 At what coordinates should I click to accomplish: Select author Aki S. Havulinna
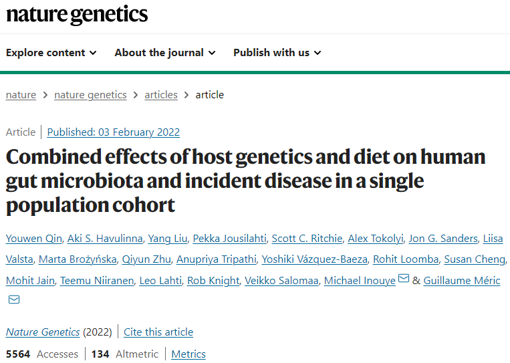pyautogui.click(x=105, y=239)
